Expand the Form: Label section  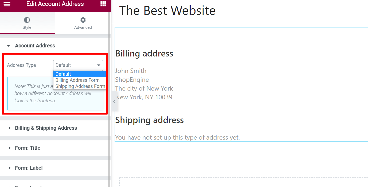[29, 168]
